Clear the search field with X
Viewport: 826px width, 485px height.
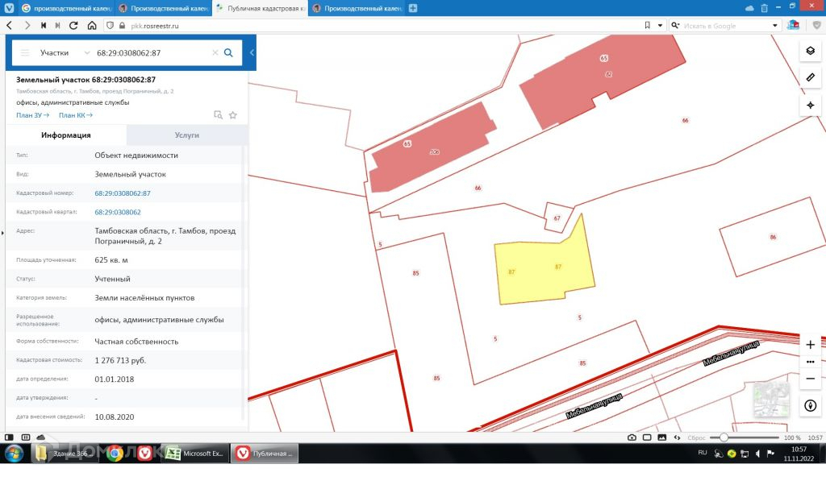coord(215,52)
